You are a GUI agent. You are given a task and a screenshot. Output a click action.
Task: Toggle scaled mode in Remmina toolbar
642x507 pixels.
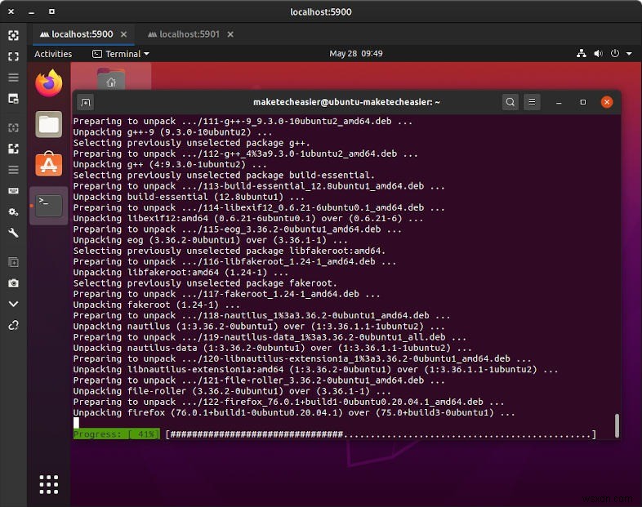[13, 149]
